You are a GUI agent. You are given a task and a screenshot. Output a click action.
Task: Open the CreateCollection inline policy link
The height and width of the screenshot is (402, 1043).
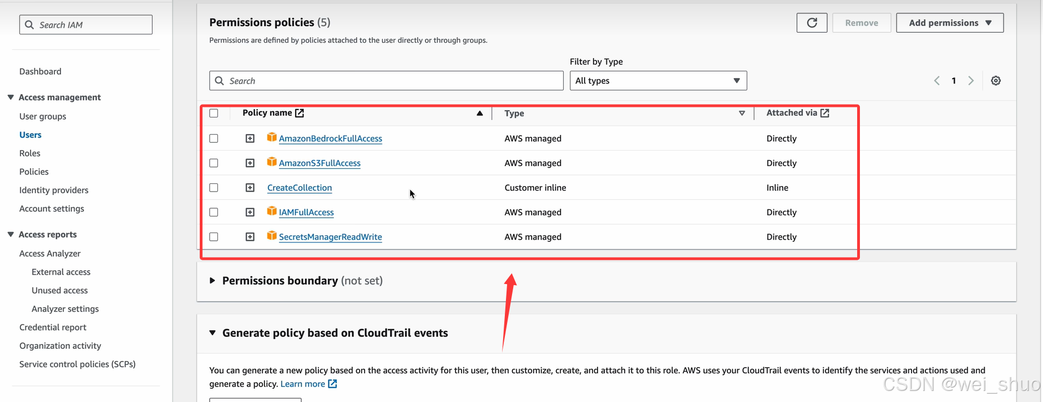[300, 188]
